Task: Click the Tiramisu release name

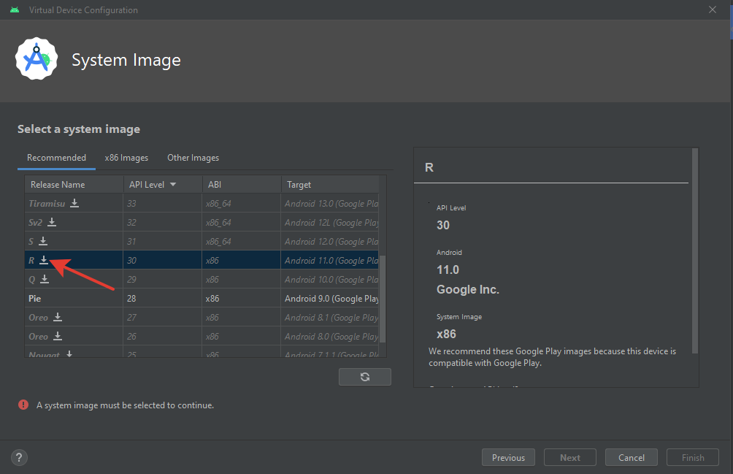Action: click(x=47, y=203)
